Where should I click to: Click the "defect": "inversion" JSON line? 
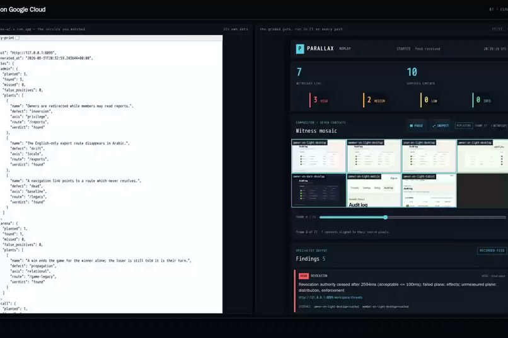click(31, 111)
